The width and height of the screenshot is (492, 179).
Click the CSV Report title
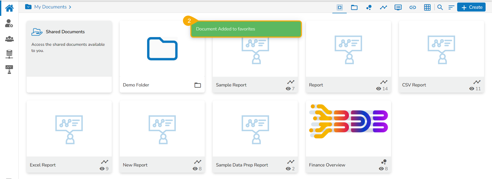click(x=414, y=85)
